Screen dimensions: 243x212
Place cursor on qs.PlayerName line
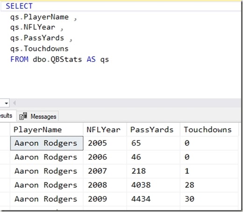43,17
